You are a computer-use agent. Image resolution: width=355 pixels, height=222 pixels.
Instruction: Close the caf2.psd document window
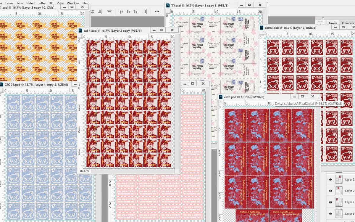(x=312, y=96)
